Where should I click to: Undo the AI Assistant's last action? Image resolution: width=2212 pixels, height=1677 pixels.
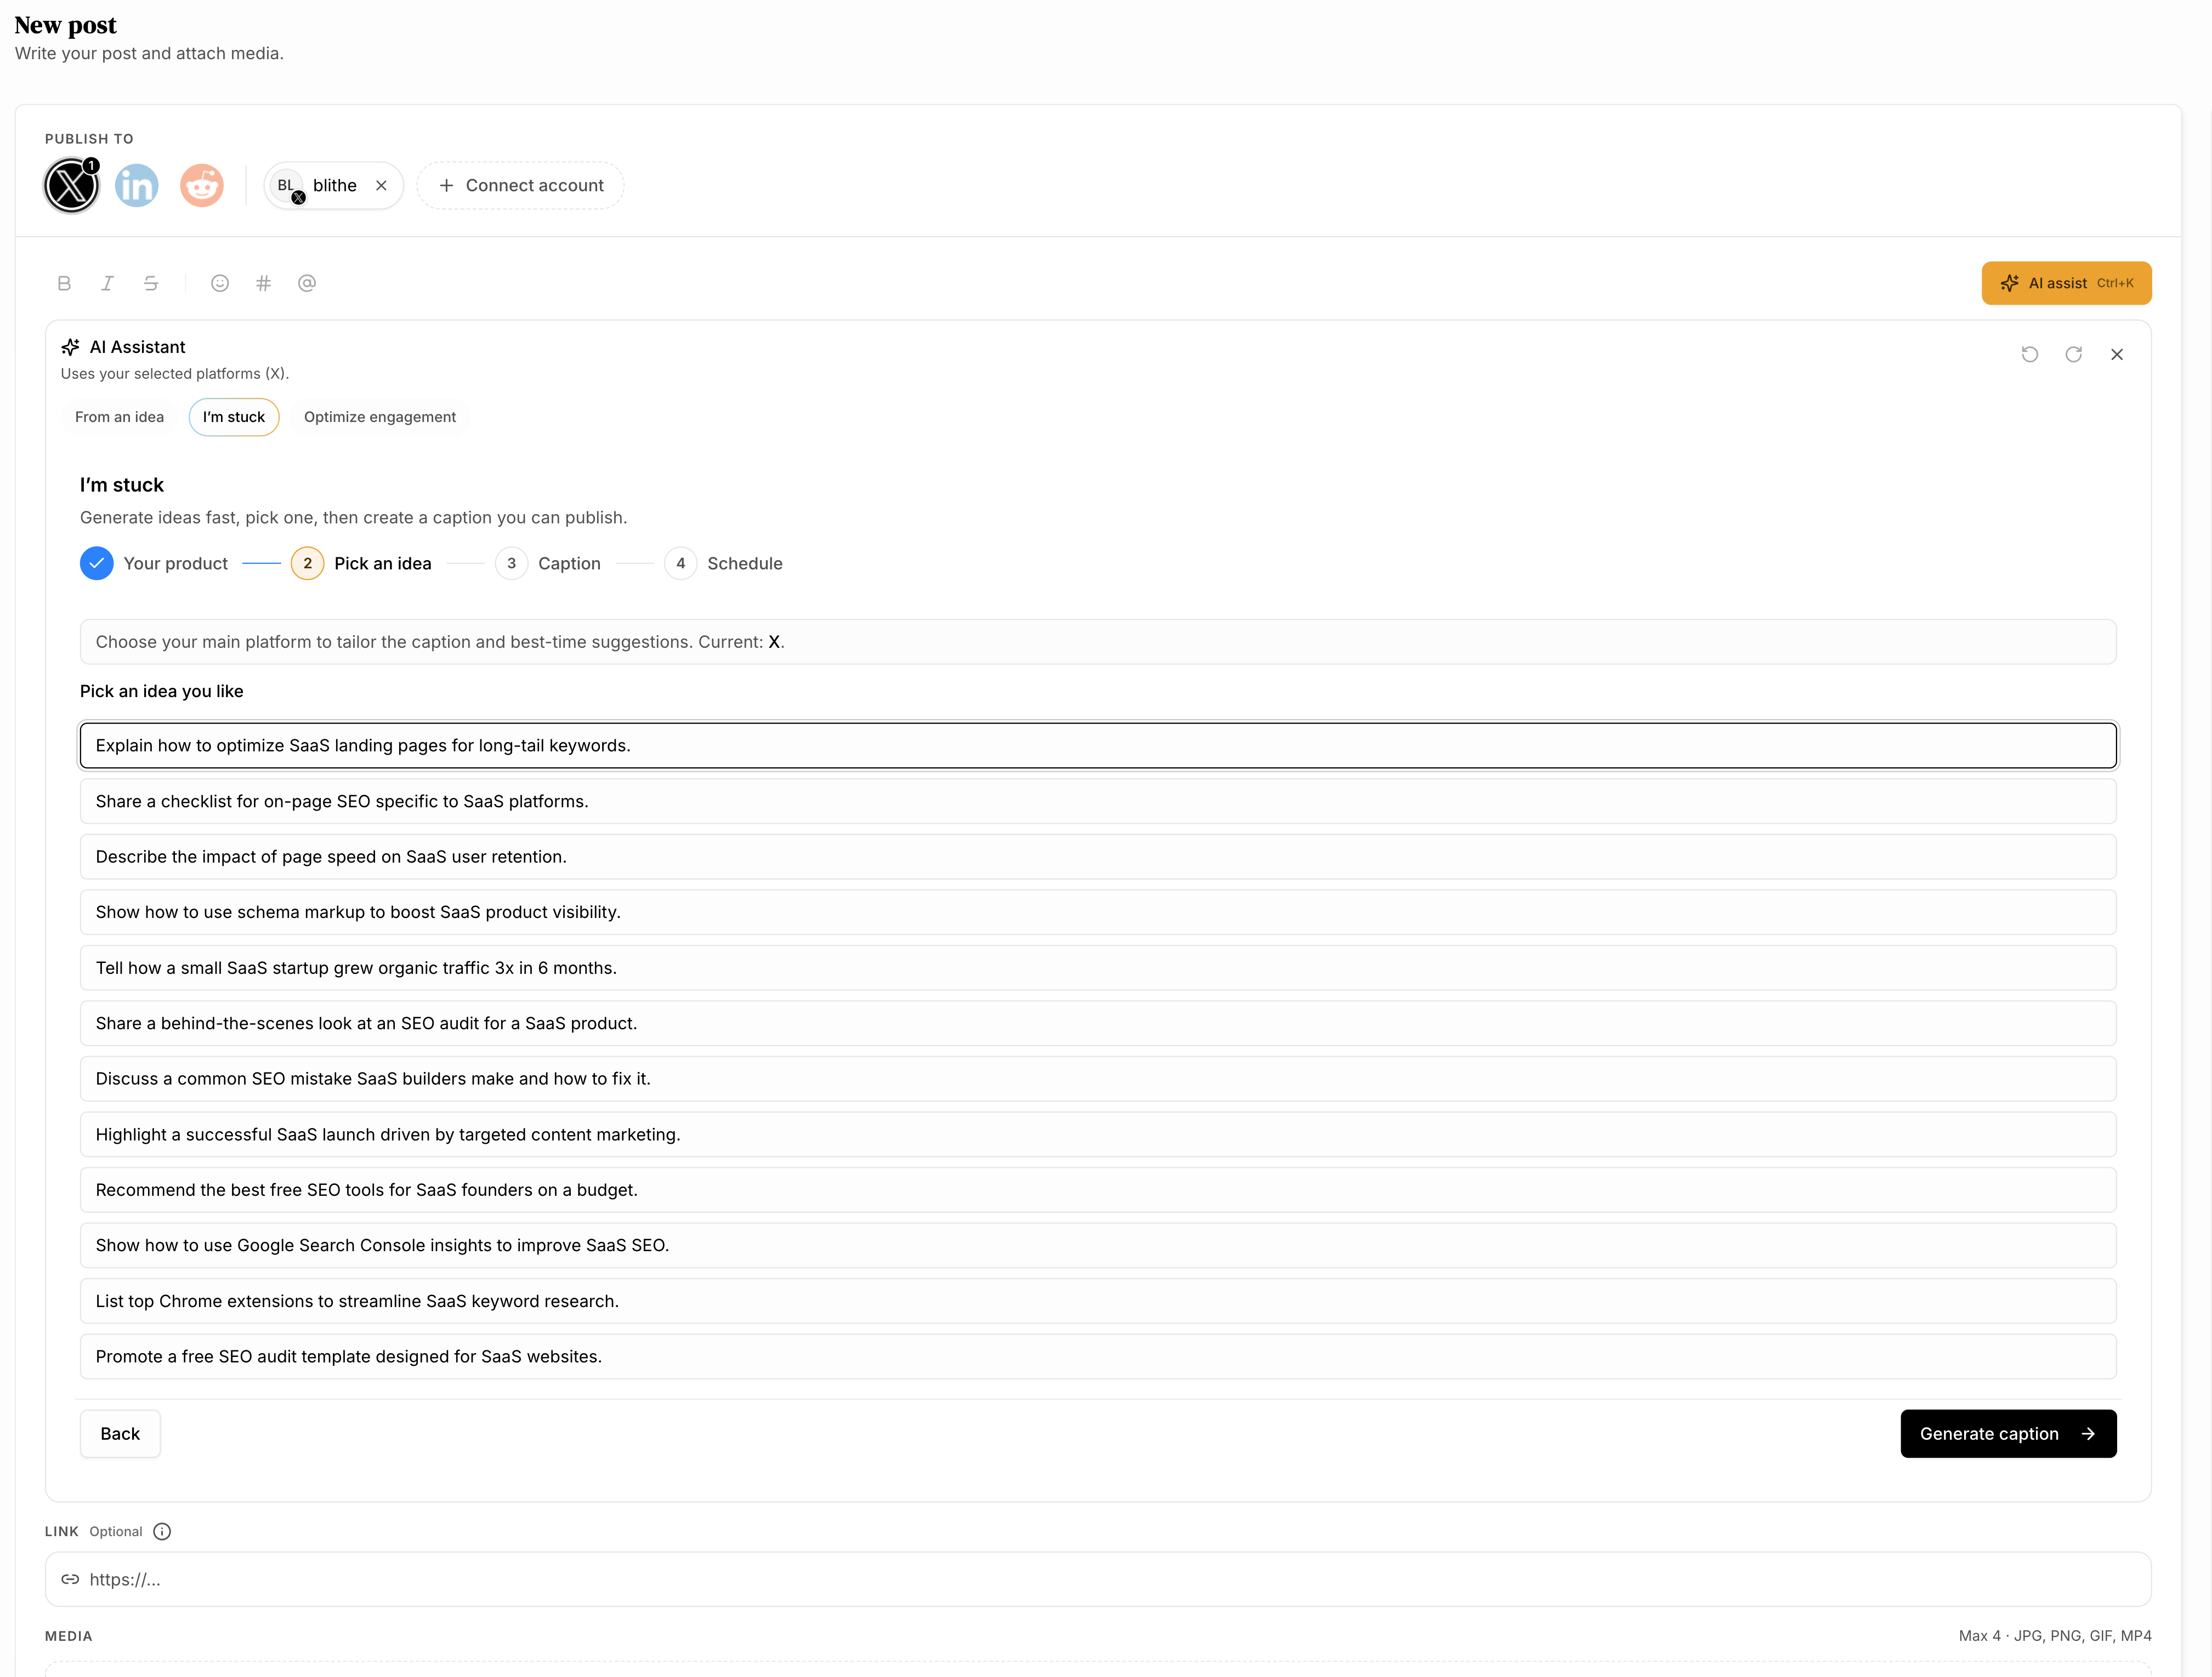[2030, 354]
